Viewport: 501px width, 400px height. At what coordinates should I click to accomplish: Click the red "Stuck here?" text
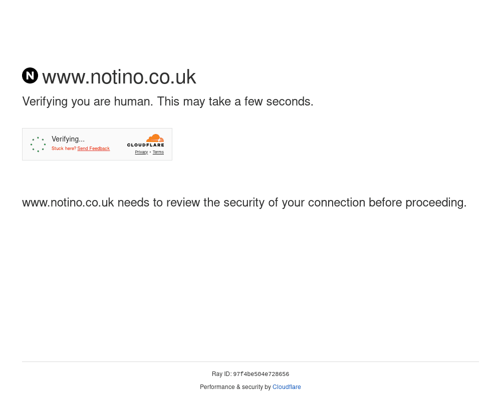(64, 148)
